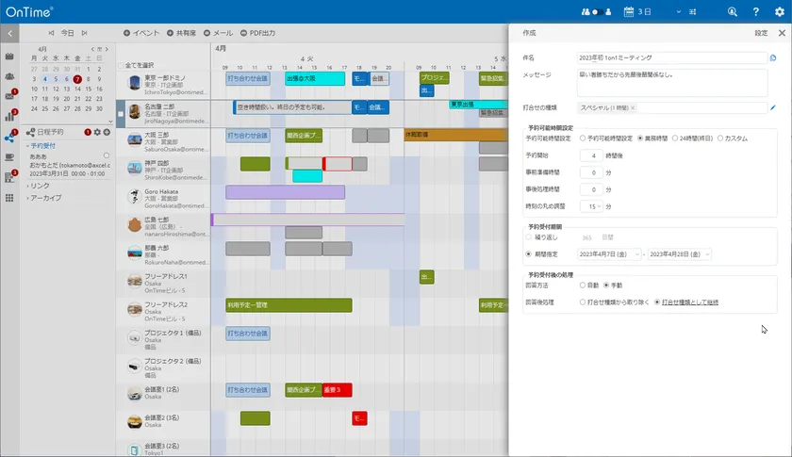Expand the アーカイブ section
The width and height of the screenshot is (792, 457).
[46, 198]
